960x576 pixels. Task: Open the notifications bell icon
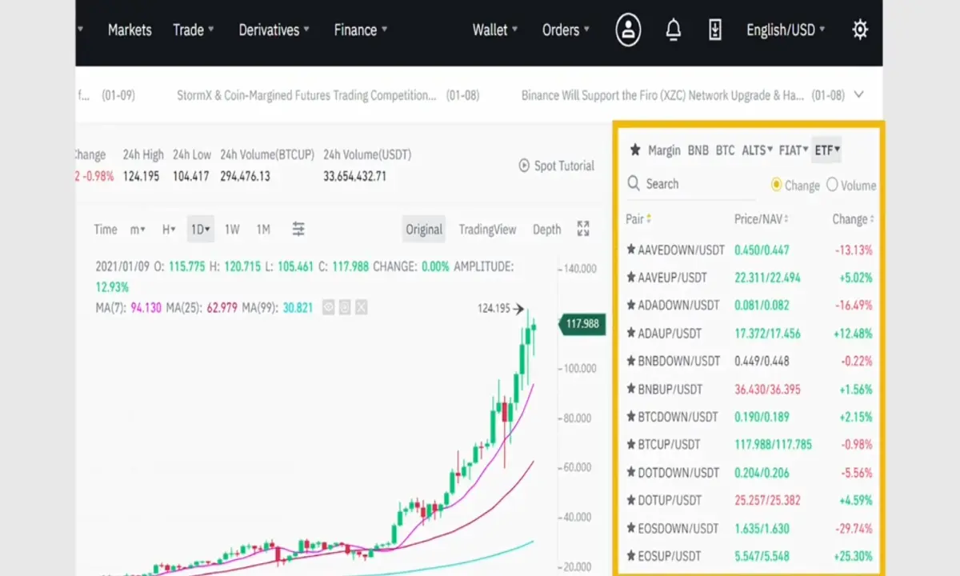pyautogui.click(x=674, y=30)
